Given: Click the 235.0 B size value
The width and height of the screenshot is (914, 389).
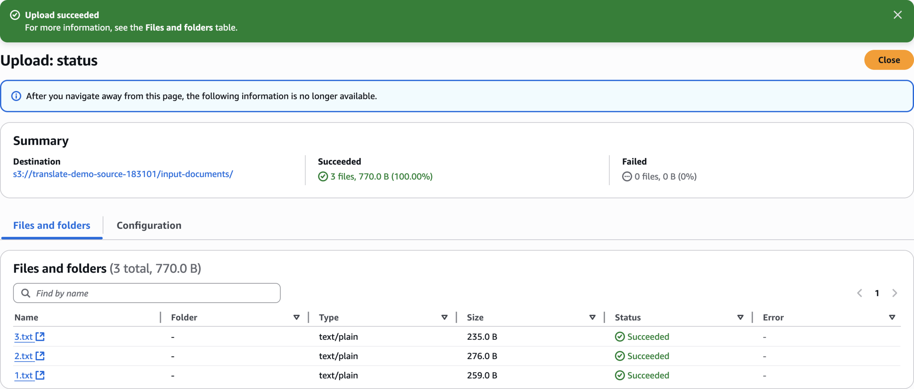Looking at the screenshot, I should [x=482, y=337].
